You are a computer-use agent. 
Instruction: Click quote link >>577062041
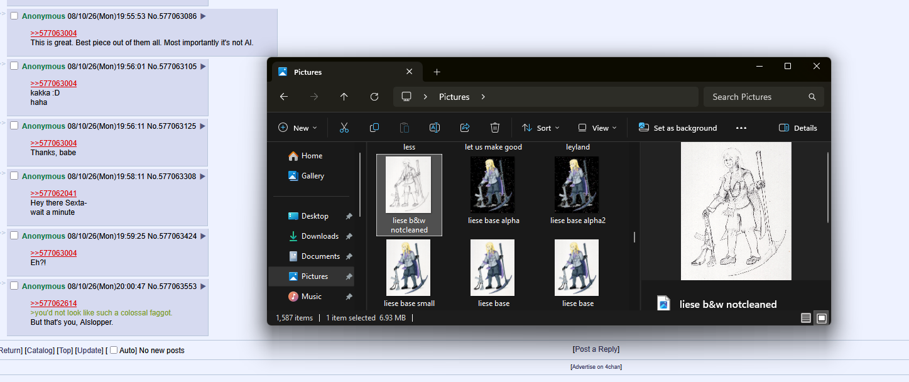coord(53,194)
